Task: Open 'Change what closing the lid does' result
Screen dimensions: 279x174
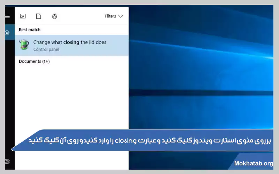Action: point(72,45)
